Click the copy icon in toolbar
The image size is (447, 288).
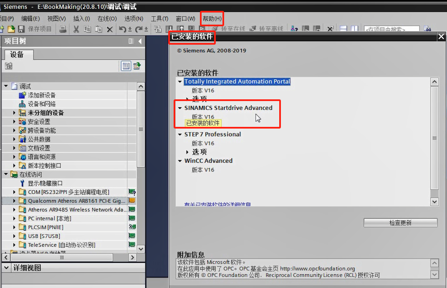click(87, 29)
